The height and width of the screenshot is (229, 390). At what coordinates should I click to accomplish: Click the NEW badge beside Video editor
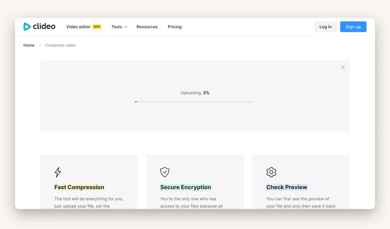pyautogui.click(x=97, y=27)
